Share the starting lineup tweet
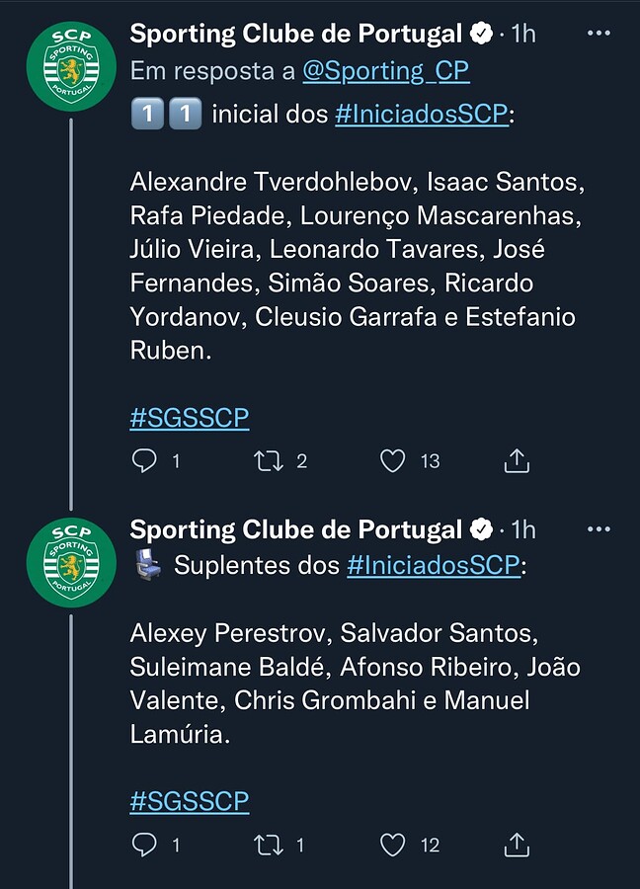 pos(516,460)
